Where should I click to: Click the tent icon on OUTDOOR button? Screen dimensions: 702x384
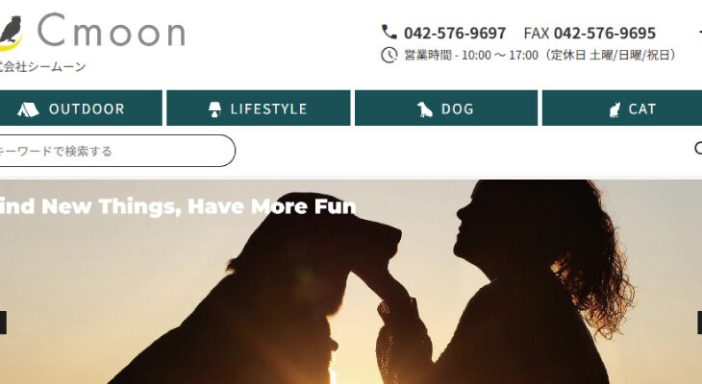[x=28, y=108]
